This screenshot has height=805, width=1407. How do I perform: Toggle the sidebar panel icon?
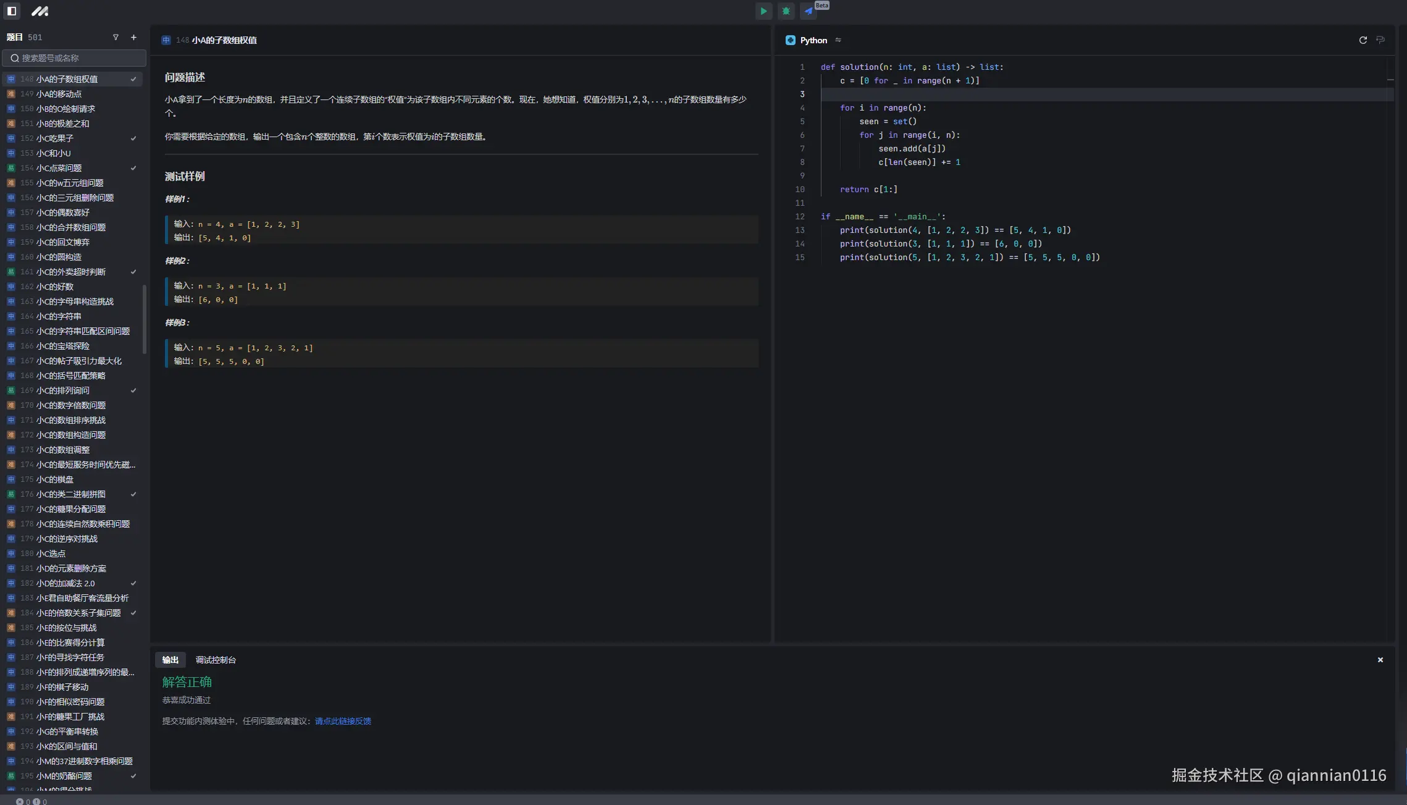click(x=12, y=11)
